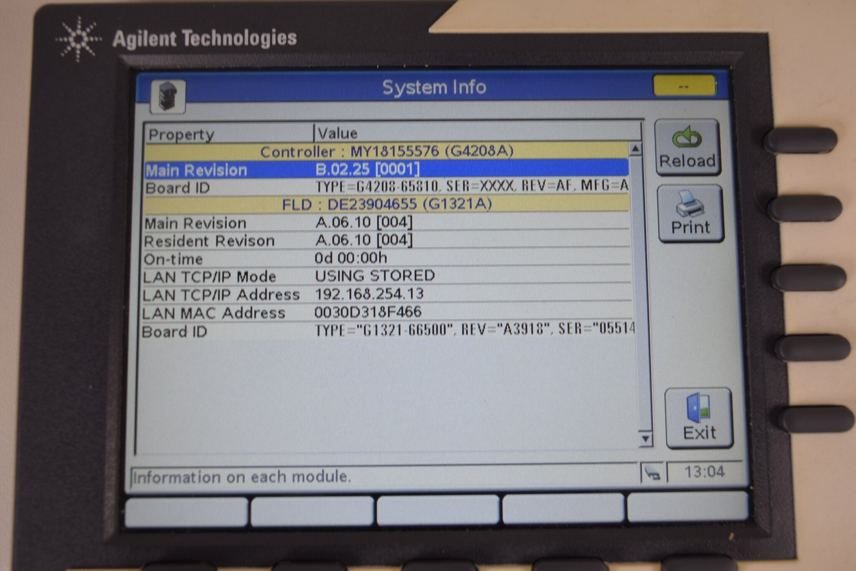This screenshot has height=571, width=856.
Task: Select the highlighted Main Revision B.02.25 row
Action: click(x=387, y=169)
